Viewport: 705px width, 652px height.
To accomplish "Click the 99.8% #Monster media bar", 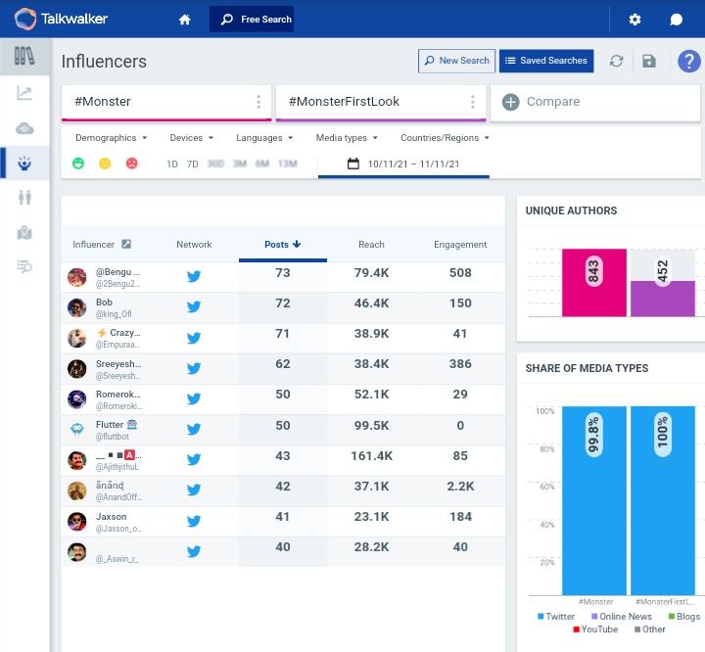I will [594, 500].
